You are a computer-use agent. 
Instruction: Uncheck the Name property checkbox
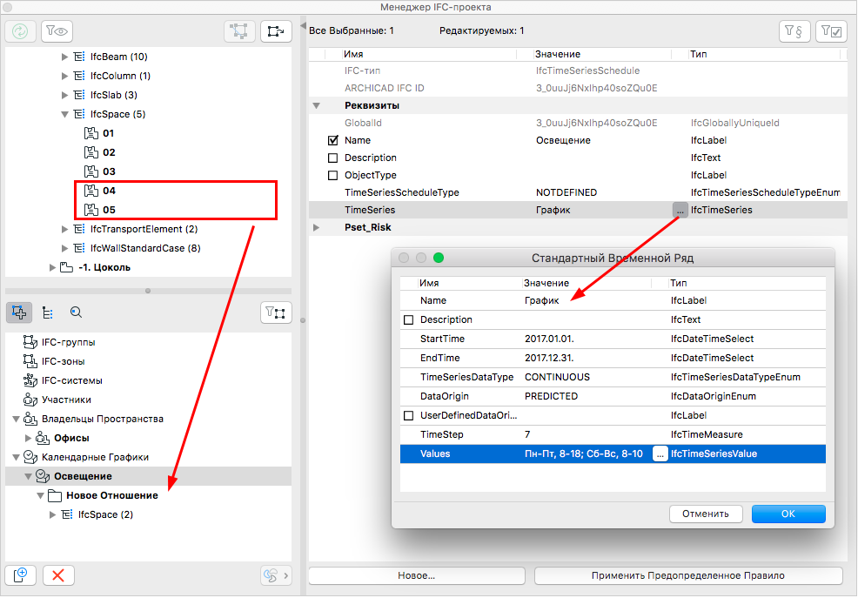[x=332, y=140]
